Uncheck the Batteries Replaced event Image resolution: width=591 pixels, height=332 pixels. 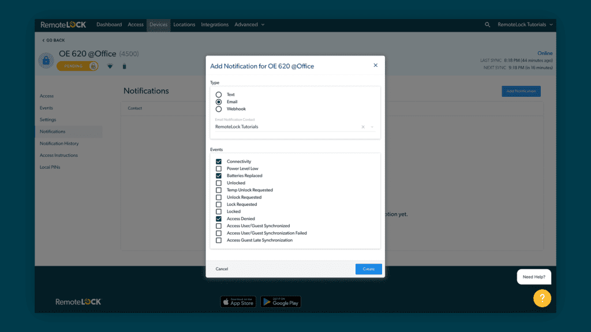tap(219, 176)
